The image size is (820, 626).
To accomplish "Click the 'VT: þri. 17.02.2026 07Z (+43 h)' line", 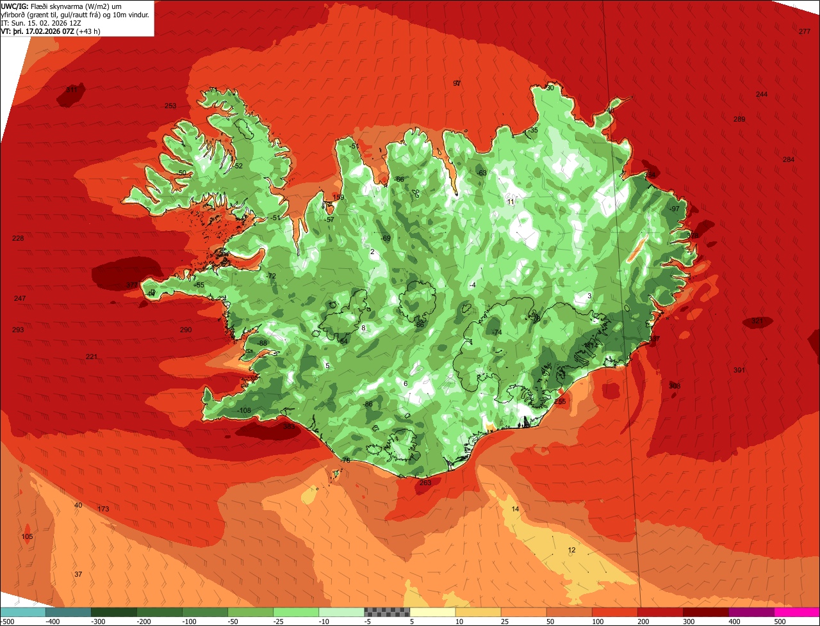I will click(x=51, y=31).
